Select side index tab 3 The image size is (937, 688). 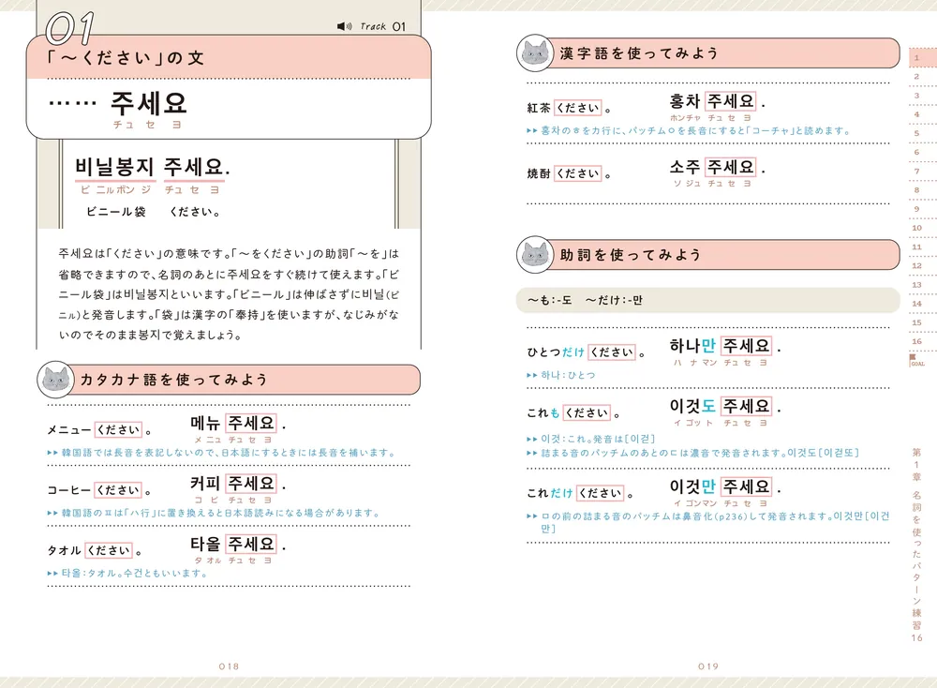pyautogui.click(x=916, y=96)
